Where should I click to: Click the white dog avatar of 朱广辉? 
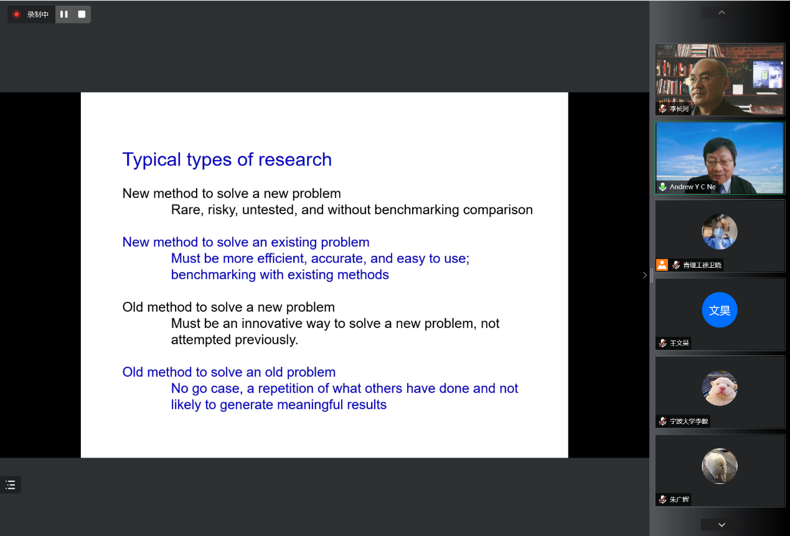tap(720, 466)
